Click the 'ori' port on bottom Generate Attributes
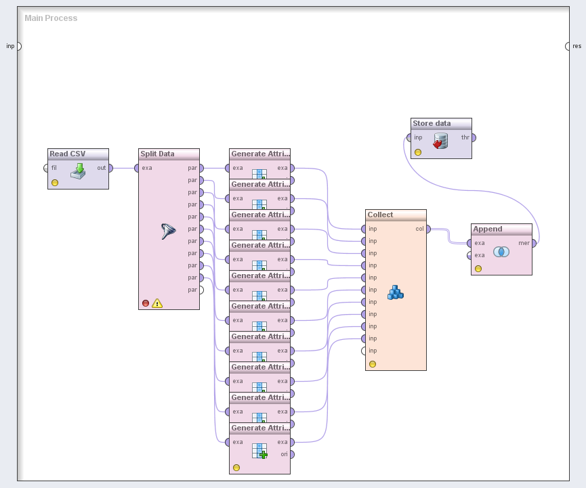This screenshot has height=488, width=586. click(293, 454)
